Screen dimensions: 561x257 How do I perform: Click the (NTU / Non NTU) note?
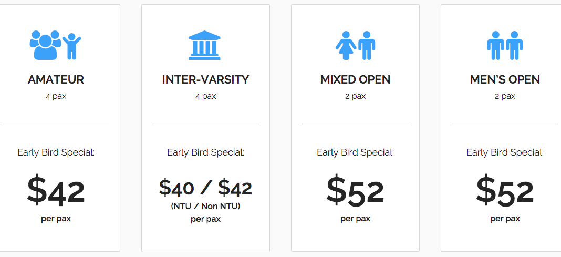point(205,207)
